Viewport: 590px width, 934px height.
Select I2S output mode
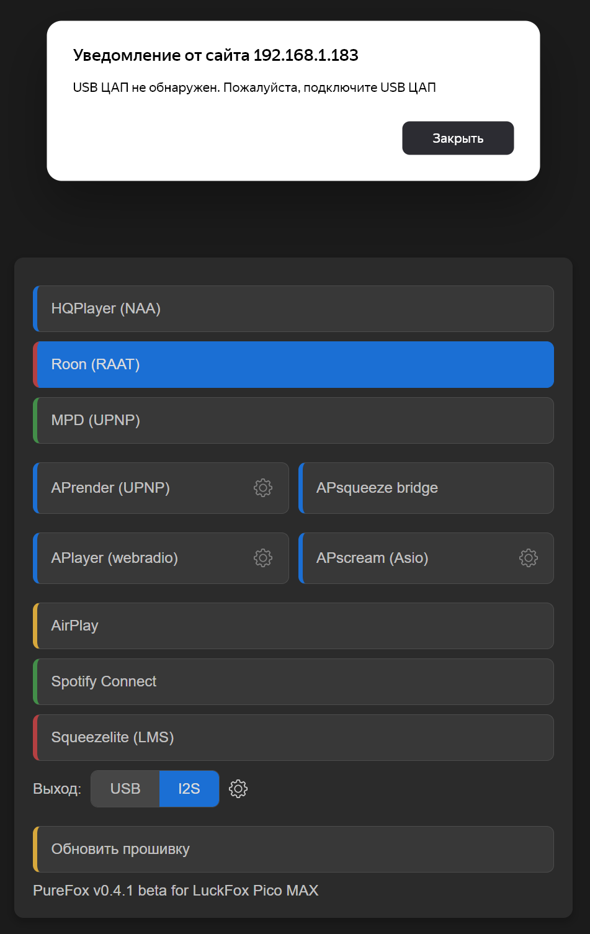click(189, 789)
